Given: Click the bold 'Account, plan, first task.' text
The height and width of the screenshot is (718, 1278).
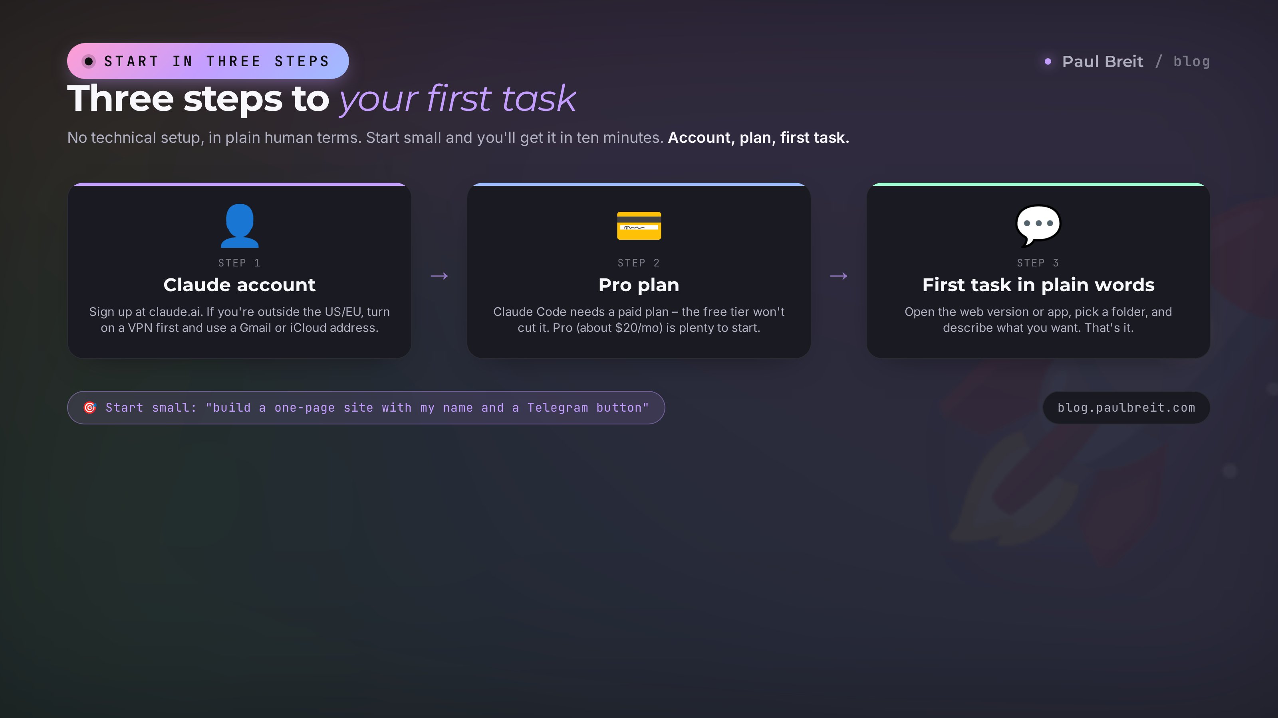Looking at the screenshot, I should (x=758, y=137).
